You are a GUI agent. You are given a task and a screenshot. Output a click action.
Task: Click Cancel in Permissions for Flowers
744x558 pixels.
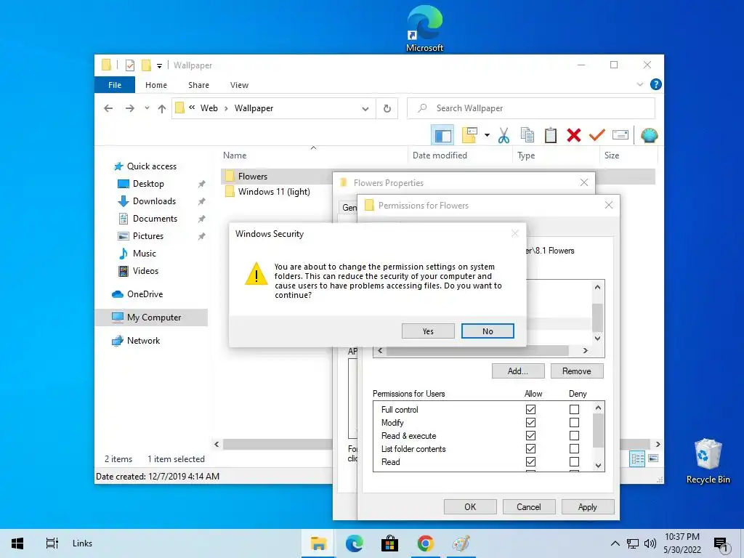pos(529,506)
